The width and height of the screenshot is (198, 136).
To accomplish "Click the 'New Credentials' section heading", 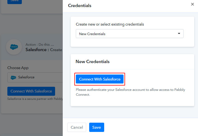I will [x=92, y=61].
